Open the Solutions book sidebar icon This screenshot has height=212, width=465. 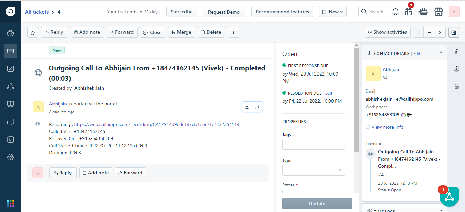[x=11, y=104]
